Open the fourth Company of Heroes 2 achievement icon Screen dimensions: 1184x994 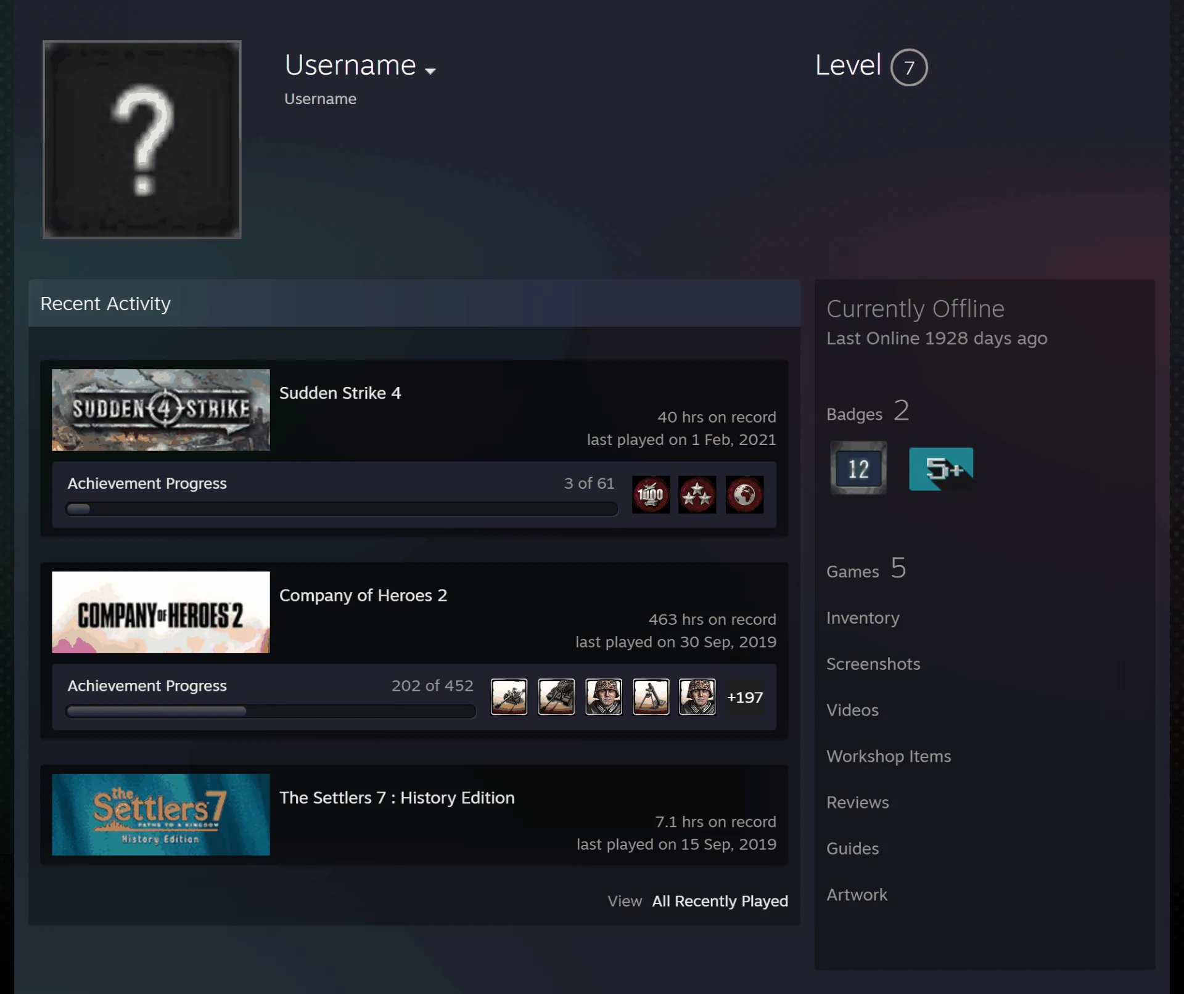(x=651, y=697)
